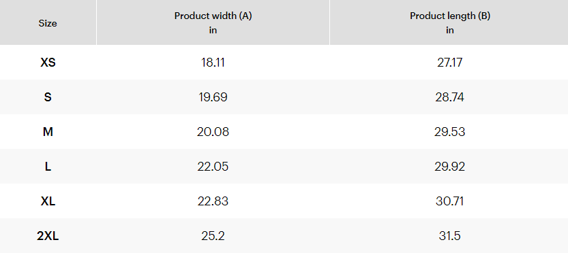The height and width of the screenshot is (255, 568).
Task: Click the XS size row label
Action: [48, 63]
